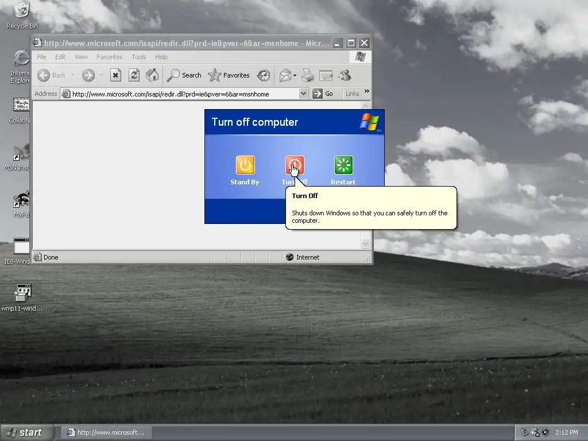Open the Favorites star in toolbar

click(x=229, y=75)
